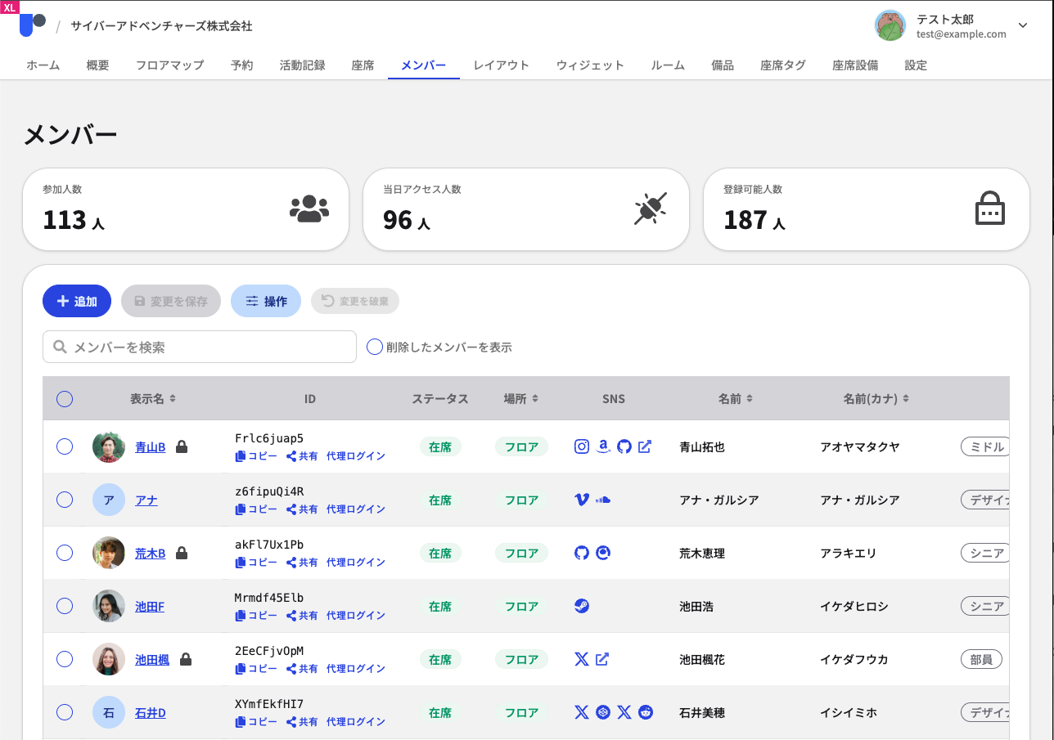Click the Amazon icon in 青山B's row
This screenshot has width=1054, height=740.
(x=603, y=446)
